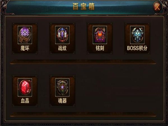This screenshot has width=168, height=126.
Task: Click the wooden shelf below the 血晶 row
Action: 83,115
